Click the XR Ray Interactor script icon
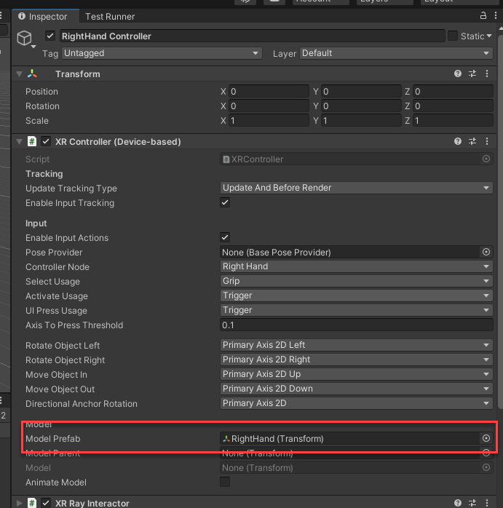 [32, 503]
